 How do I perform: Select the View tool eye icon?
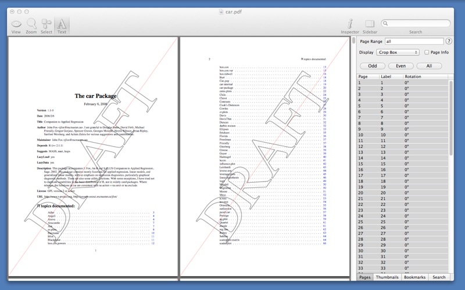[16, 24]
